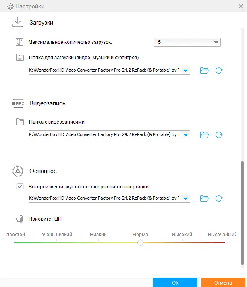
Task: Expand downloads folder path dropdown
Action: coord(185,71)
